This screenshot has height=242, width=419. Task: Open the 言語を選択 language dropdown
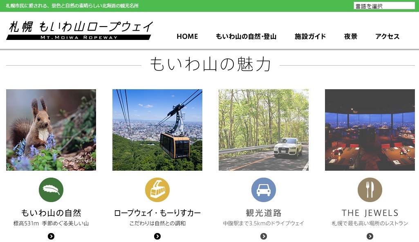(384, 6)
